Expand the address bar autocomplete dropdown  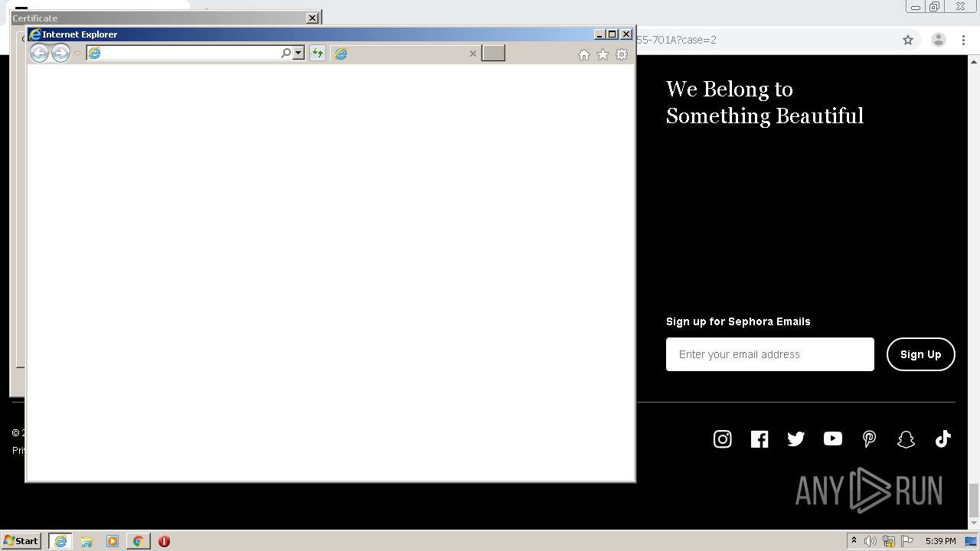pyautogui.click(x=299, y=53)
